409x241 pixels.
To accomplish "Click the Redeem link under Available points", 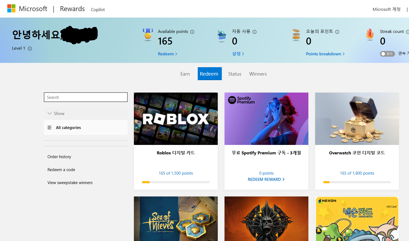I will tap(167, 54).
